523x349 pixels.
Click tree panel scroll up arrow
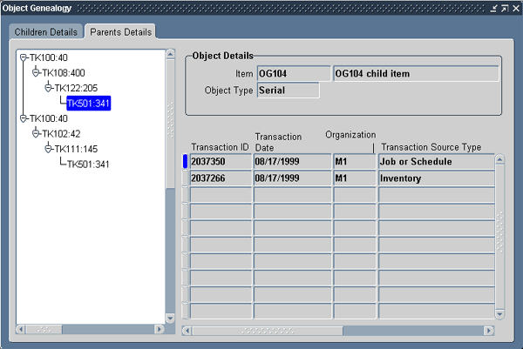pos(170,54)
